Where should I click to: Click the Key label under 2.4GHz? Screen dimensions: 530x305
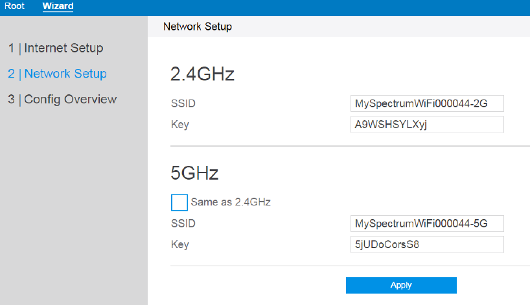pos(179,124)
